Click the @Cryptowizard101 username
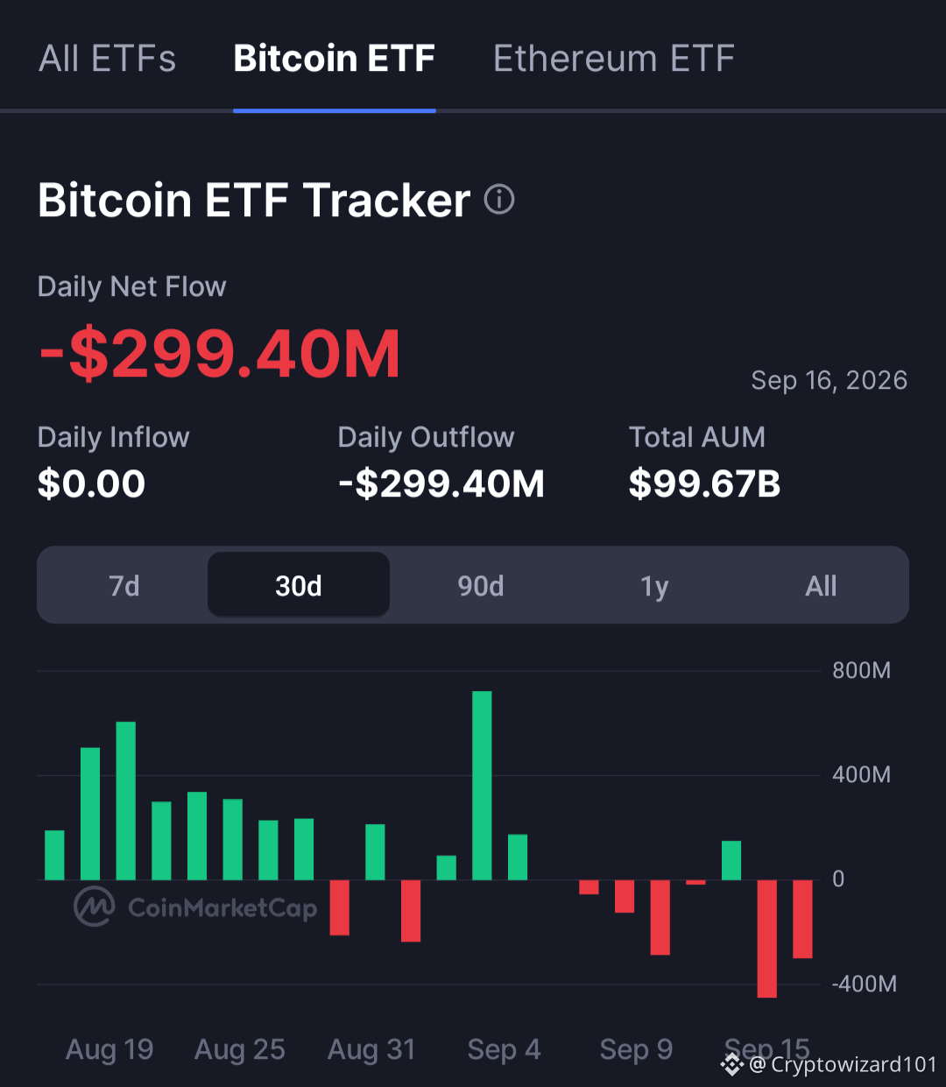The height and width of the screenshot is (1087, 946). (844, 1064)
